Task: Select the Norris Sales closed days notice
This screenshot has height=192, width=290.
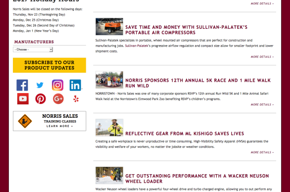Action: (48, 9)
